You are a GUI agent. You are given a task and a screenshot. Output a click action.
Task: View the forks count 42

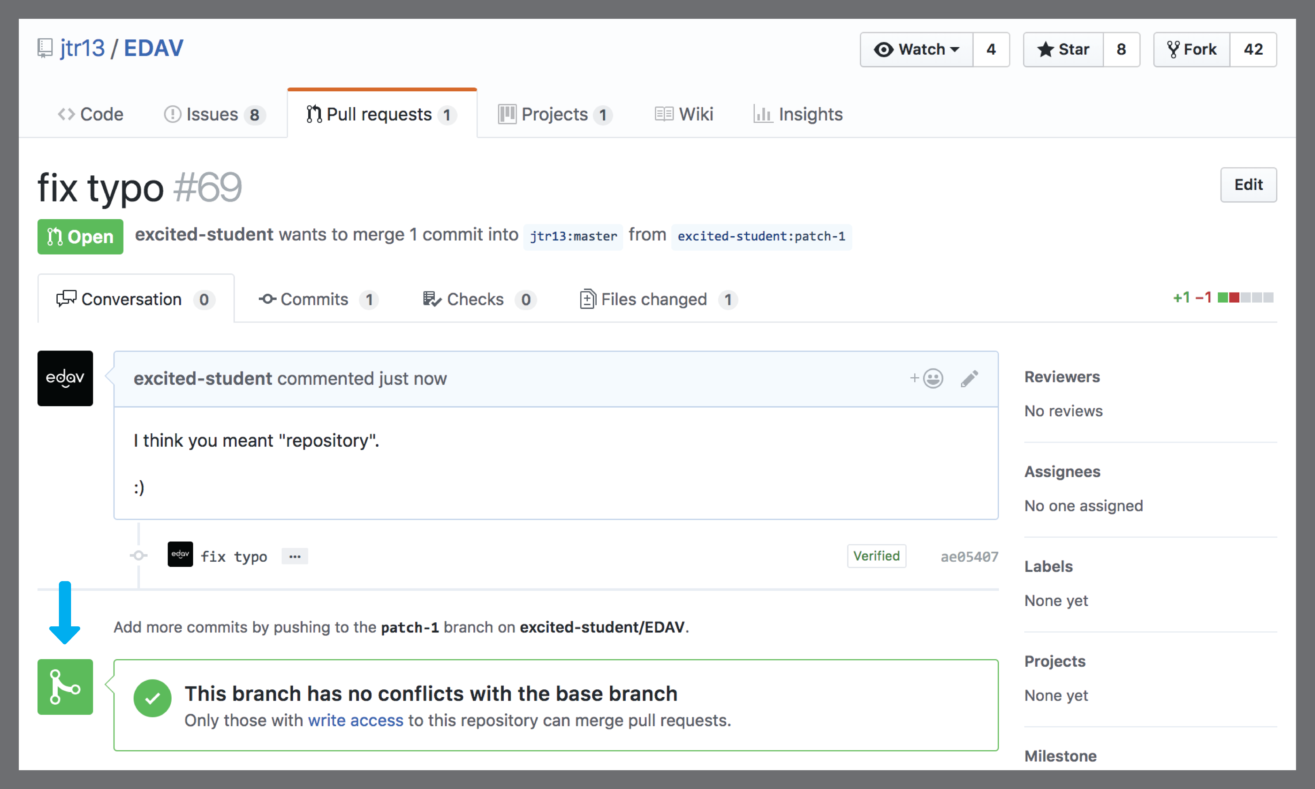click(x=1253, y=49)
